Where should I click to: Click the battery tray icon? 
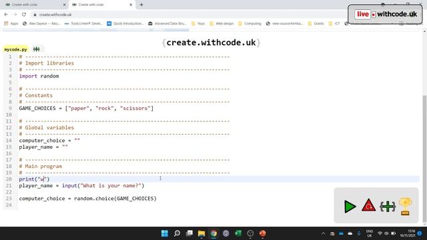click(x=393, y=233)
